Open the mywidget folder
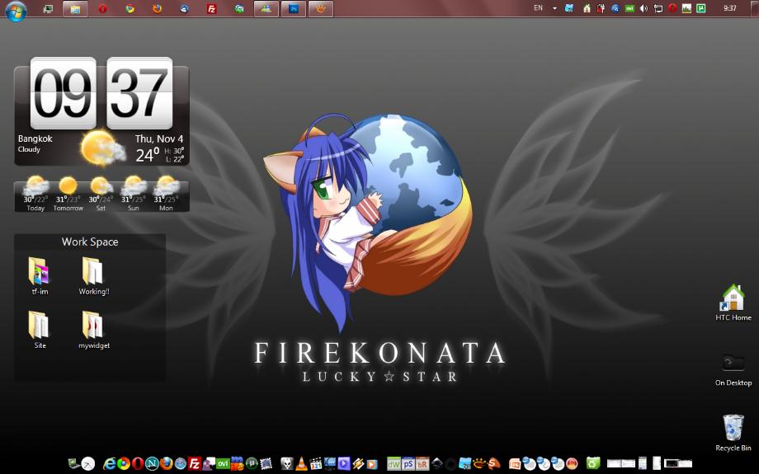Screen dimensions: 759x474 click(94, 330)
